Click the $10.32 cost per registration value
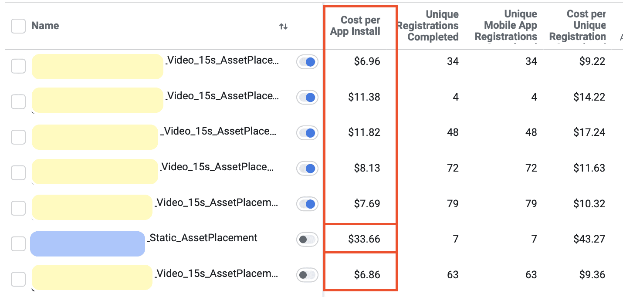Screen dimensions: 623x297 (x=589, y=203)
